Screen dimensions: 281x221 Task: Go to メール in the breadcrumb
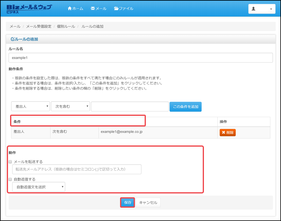coord(15,26)
